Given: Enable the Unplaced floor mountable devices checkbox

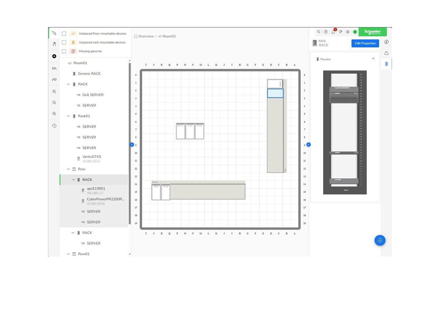Looking at the screenshot, I should pos(64,33).
